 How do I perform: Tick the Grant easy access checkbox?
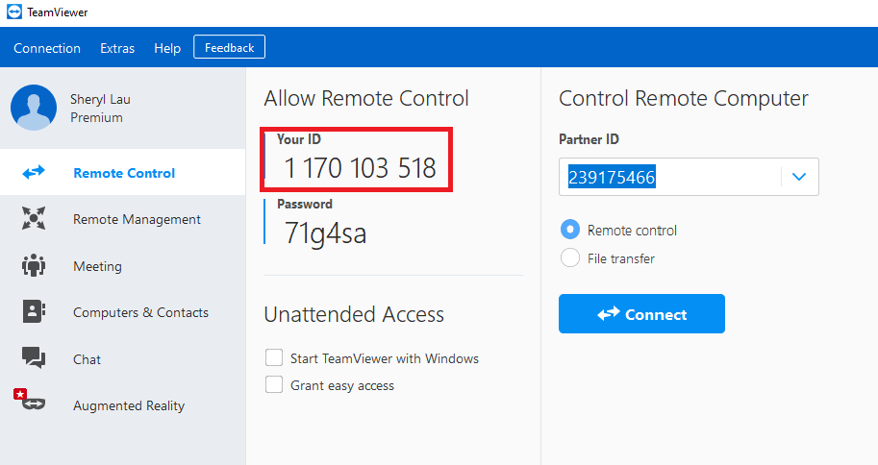(x=274, y=384)
